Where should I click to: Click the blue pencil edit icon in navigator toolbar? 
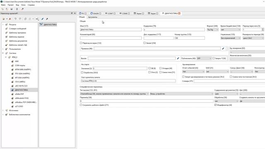pyautogui.click(x=42, y=19)
